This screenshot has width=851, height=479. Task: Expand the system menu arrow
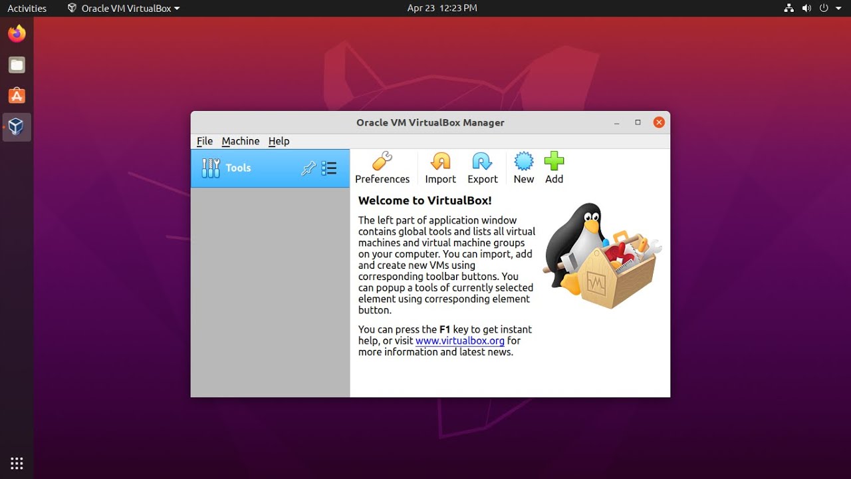pos(838,9)
